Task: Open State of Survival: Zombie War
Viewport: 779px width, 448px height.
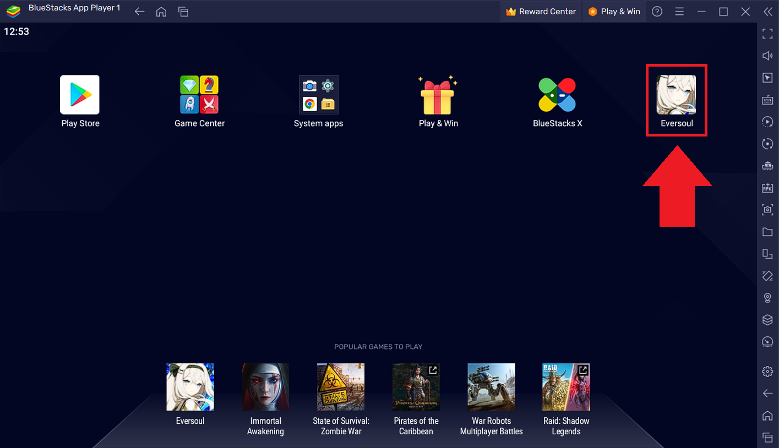Action: click(x=341, y=387)
